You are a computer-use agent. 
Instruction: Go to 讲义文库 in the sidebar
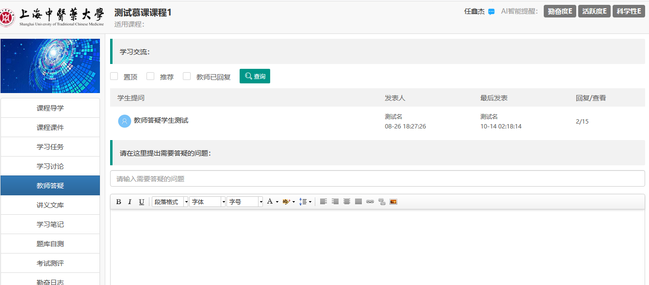(x=50, y=205)
